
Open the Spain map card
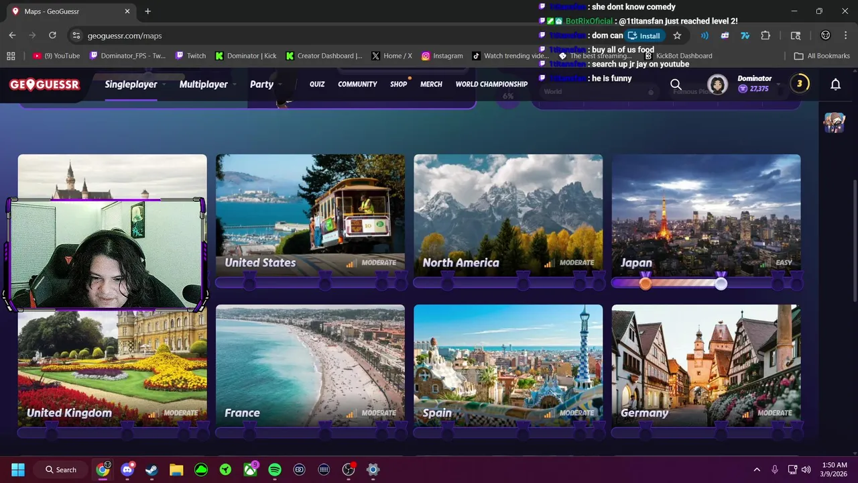pos(508,366)
